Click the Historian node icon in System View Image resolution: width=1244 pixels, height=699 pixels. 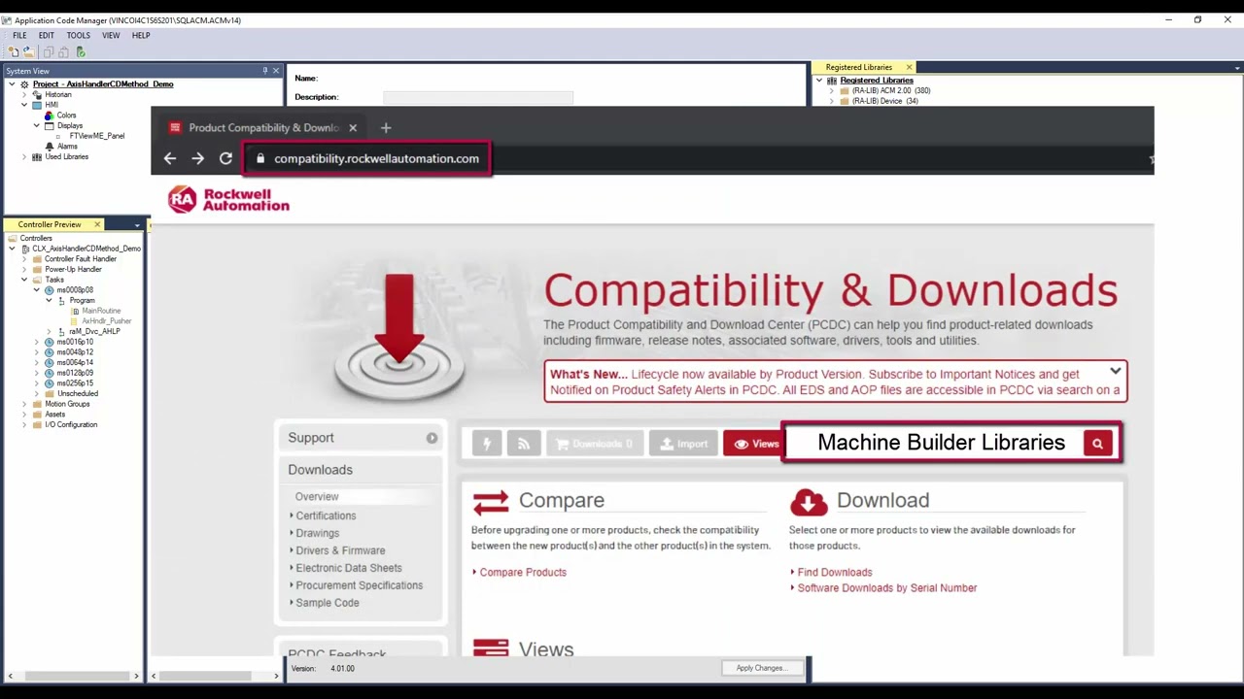click(37, 94)
